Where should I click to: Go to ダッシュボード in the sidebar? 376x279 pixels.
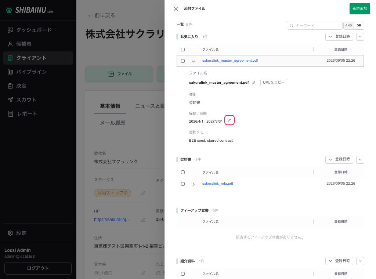38,30
